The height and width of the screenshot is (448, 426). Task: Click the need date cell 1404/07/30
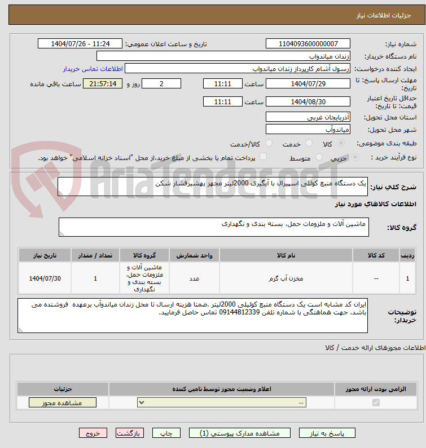pyautogui.click(x=45, y=278)
